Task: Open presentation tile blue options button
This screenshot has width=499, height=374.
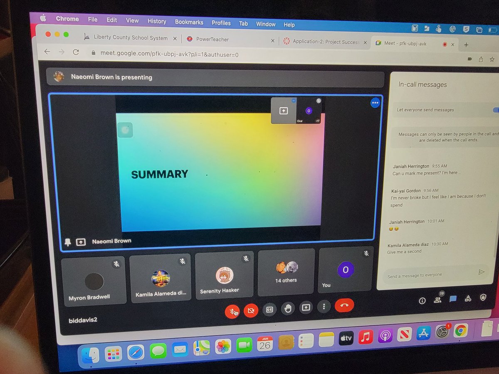Action: coord(375,103)
